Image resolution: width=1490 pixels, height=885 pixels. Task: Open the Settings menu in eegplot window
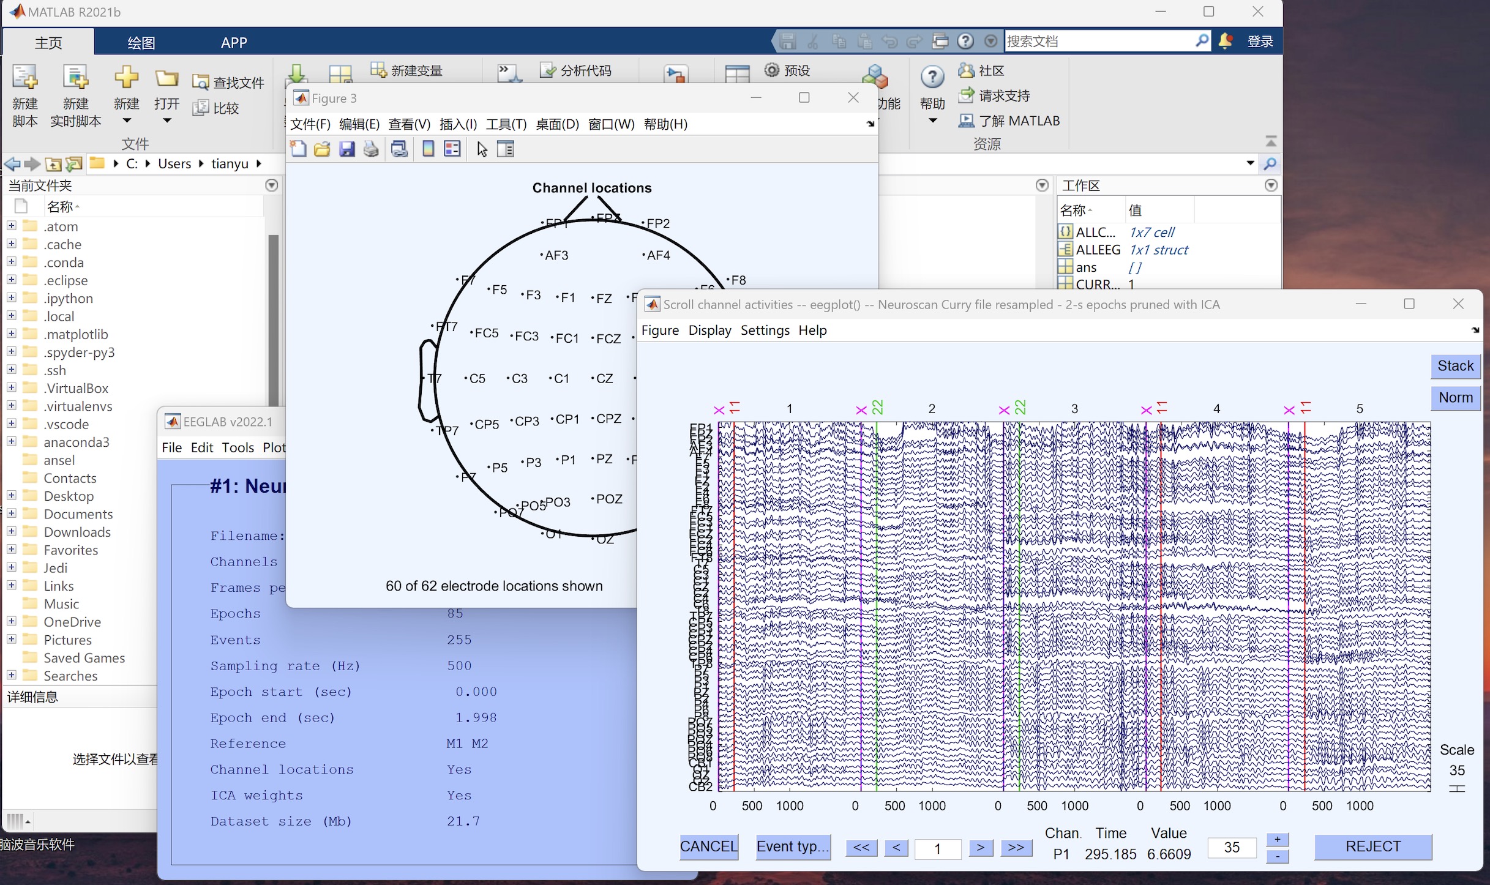(x=765, y=330)
